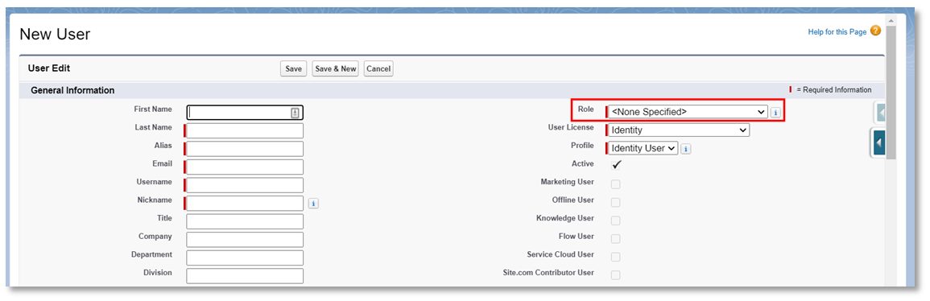This screenshot has height=301, width=930.
Task: Toggle the Site.com Contributor User checkbox
Action: point(616,275)
